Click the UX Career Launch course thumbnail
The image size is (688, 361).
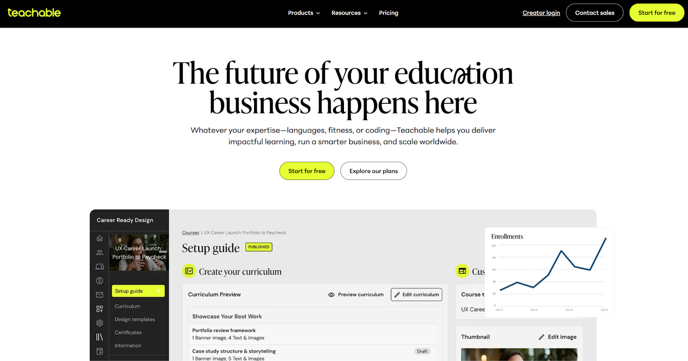point(138,253)
